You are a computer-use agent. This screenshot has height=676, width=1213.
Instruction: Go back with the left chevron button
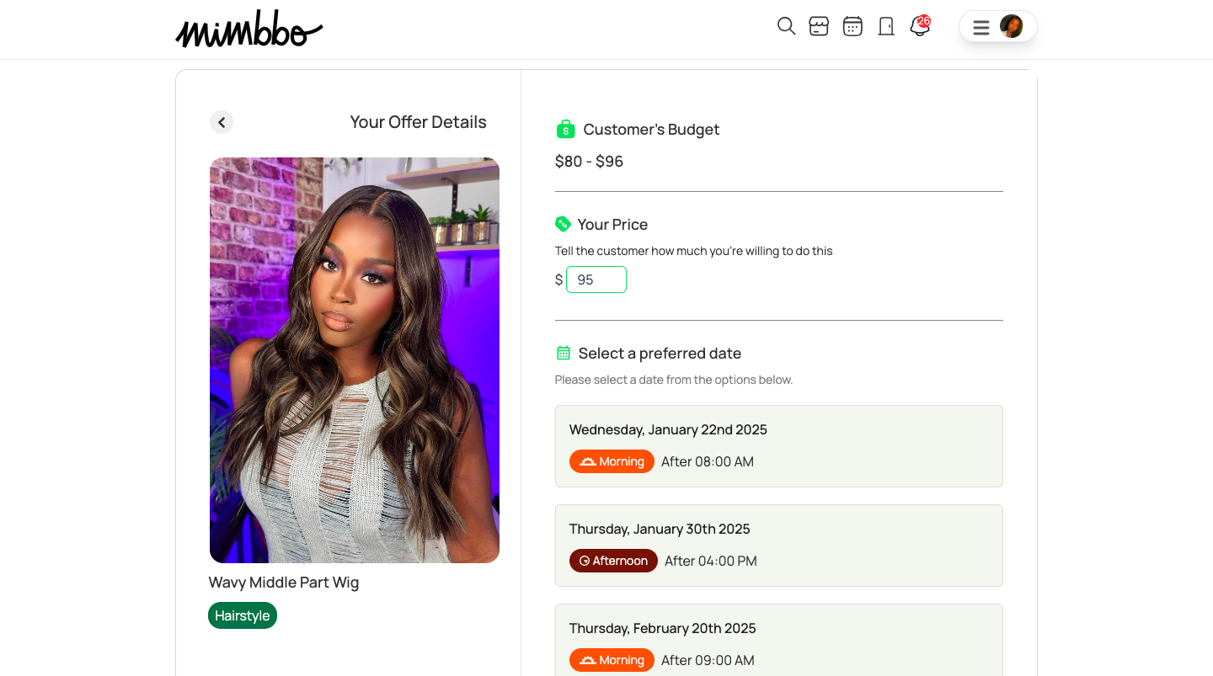[222, 122]
